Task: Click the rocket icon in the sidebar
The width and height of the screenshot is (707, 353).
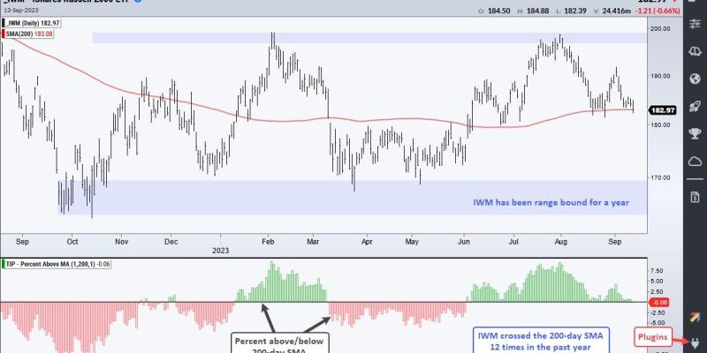Action: (695, 106)
